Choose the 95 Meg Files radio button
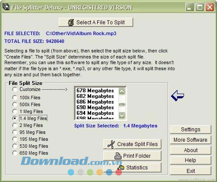217x182 pixels. click(x=15, y=132)
